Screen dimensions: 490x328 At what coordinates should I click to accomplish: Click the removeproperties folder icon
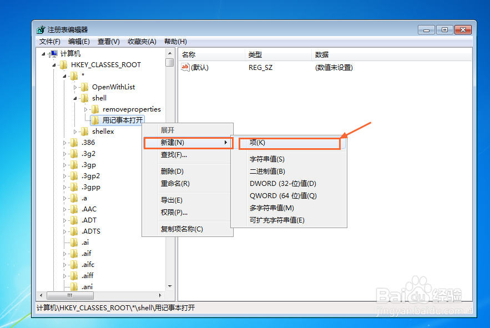95,109
